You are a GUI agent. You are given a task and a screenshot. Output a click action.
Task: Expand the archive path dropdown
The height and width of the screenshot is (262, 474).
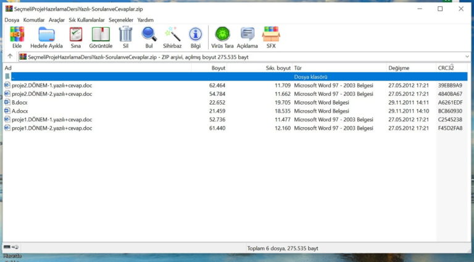(467, 57)
